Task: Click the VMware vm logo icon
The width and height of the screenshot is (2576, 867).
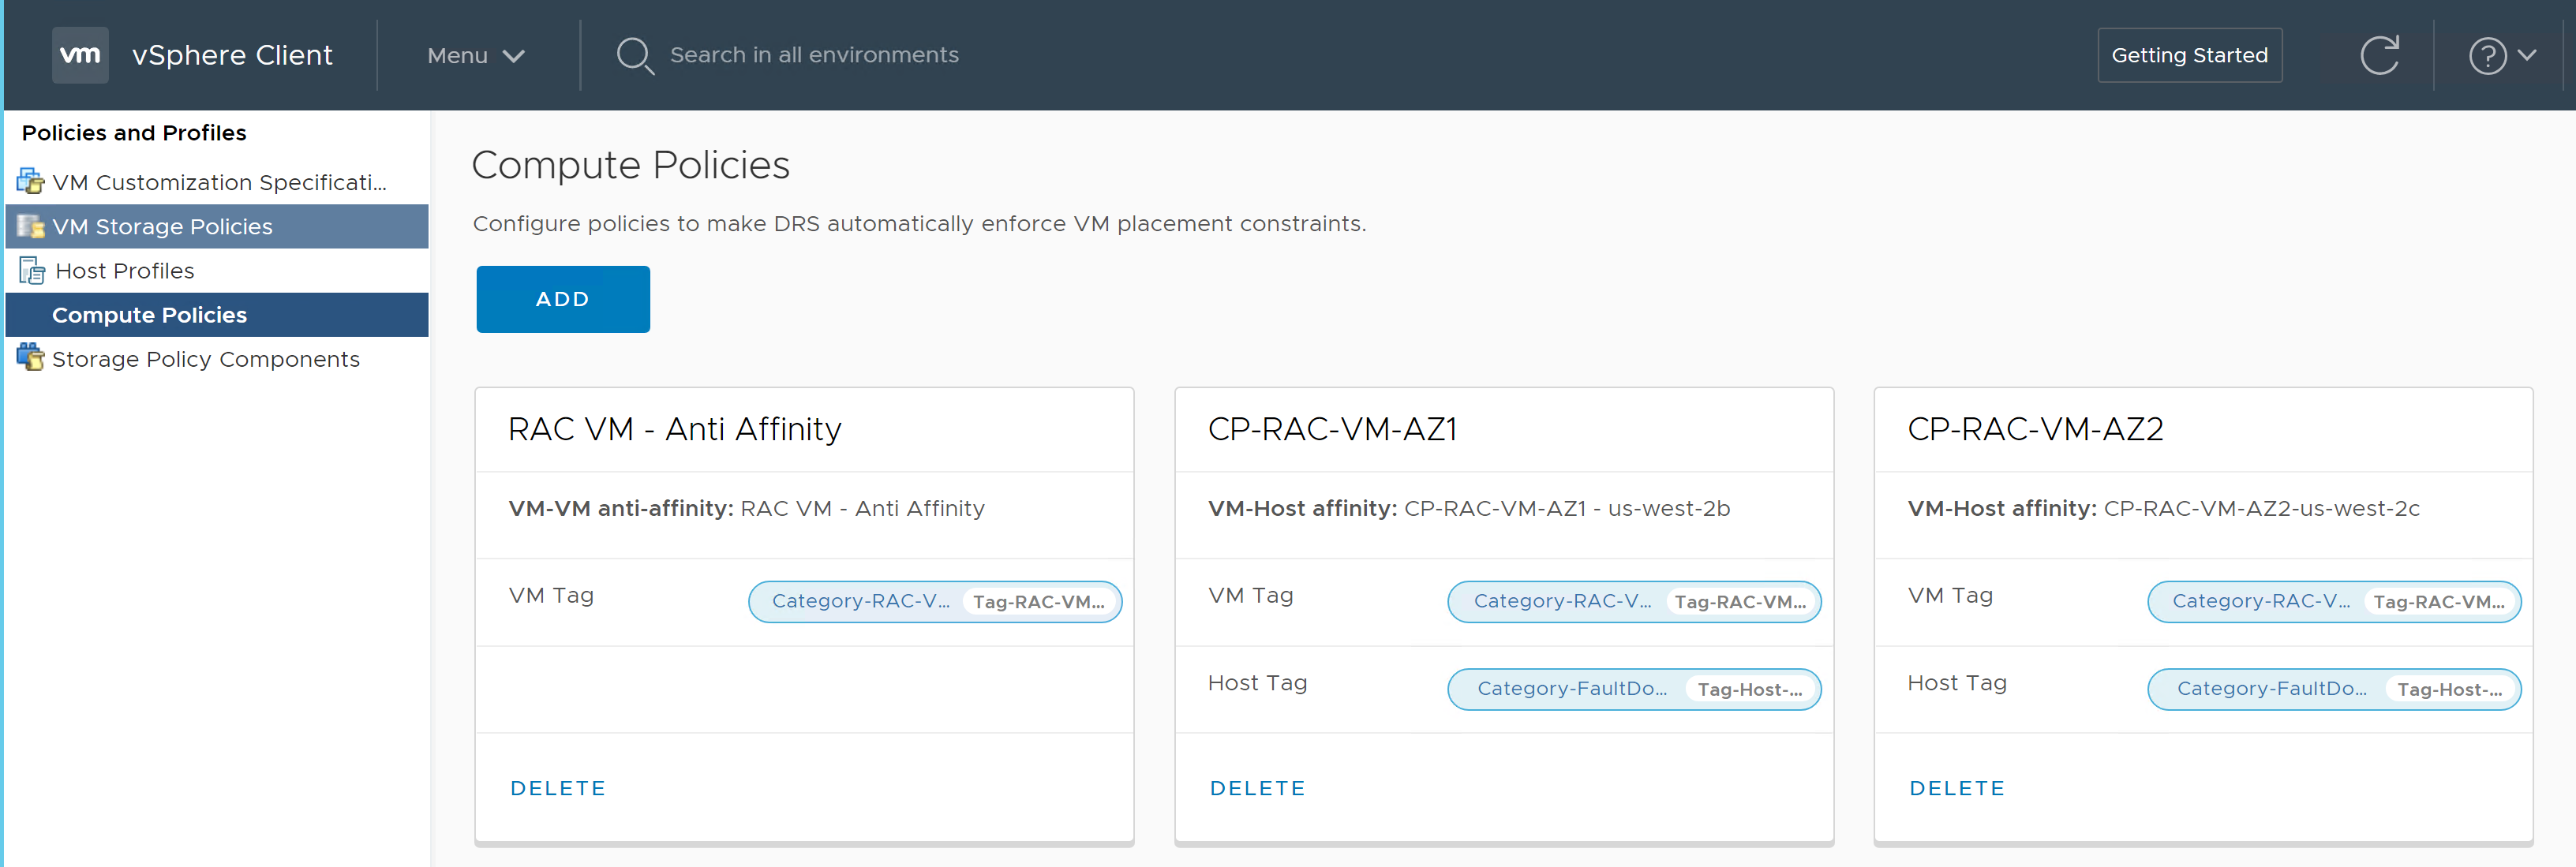Action: click(x=80, y=55)
